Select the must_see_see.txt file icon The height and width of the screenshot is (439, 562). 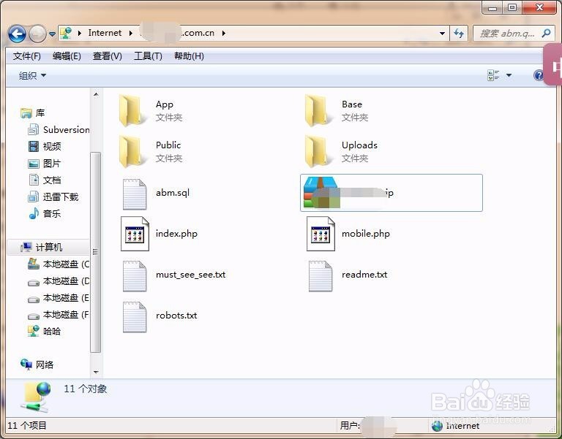coord(135,276)
